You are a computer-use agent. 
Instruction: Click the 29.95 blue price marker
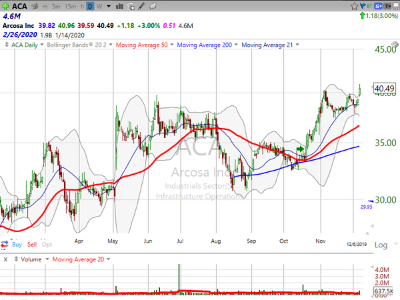click(367, 207)
